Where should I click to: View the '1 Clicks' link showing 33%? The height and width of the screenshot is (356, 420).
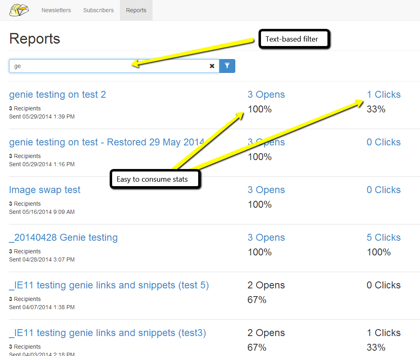(384, 94)
